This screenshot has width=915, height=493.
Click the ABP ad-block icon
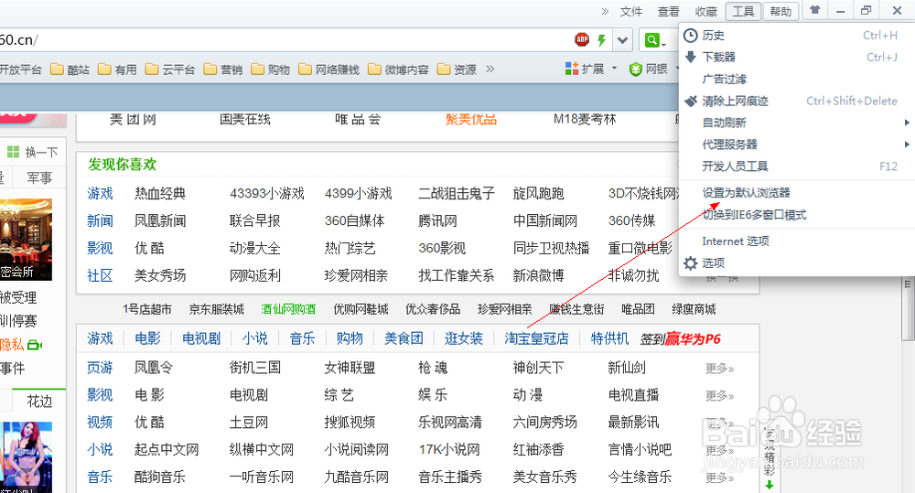(x=582, y=39)
